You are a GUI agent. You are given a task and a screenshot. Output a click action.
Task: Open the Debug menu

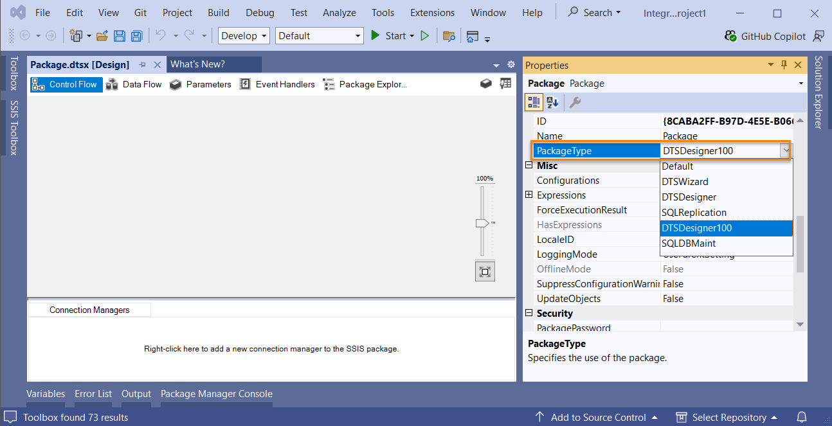[260, 13]
